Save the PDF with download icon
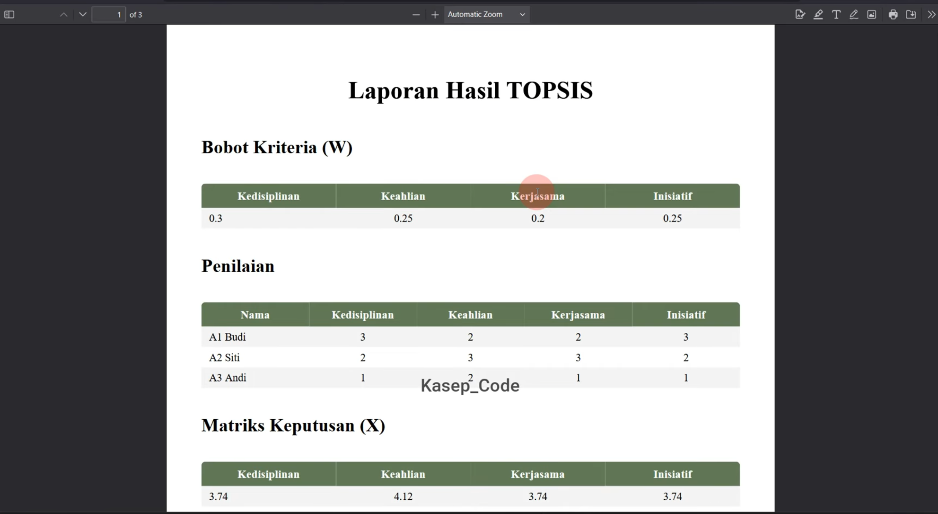 coord(911,15)
